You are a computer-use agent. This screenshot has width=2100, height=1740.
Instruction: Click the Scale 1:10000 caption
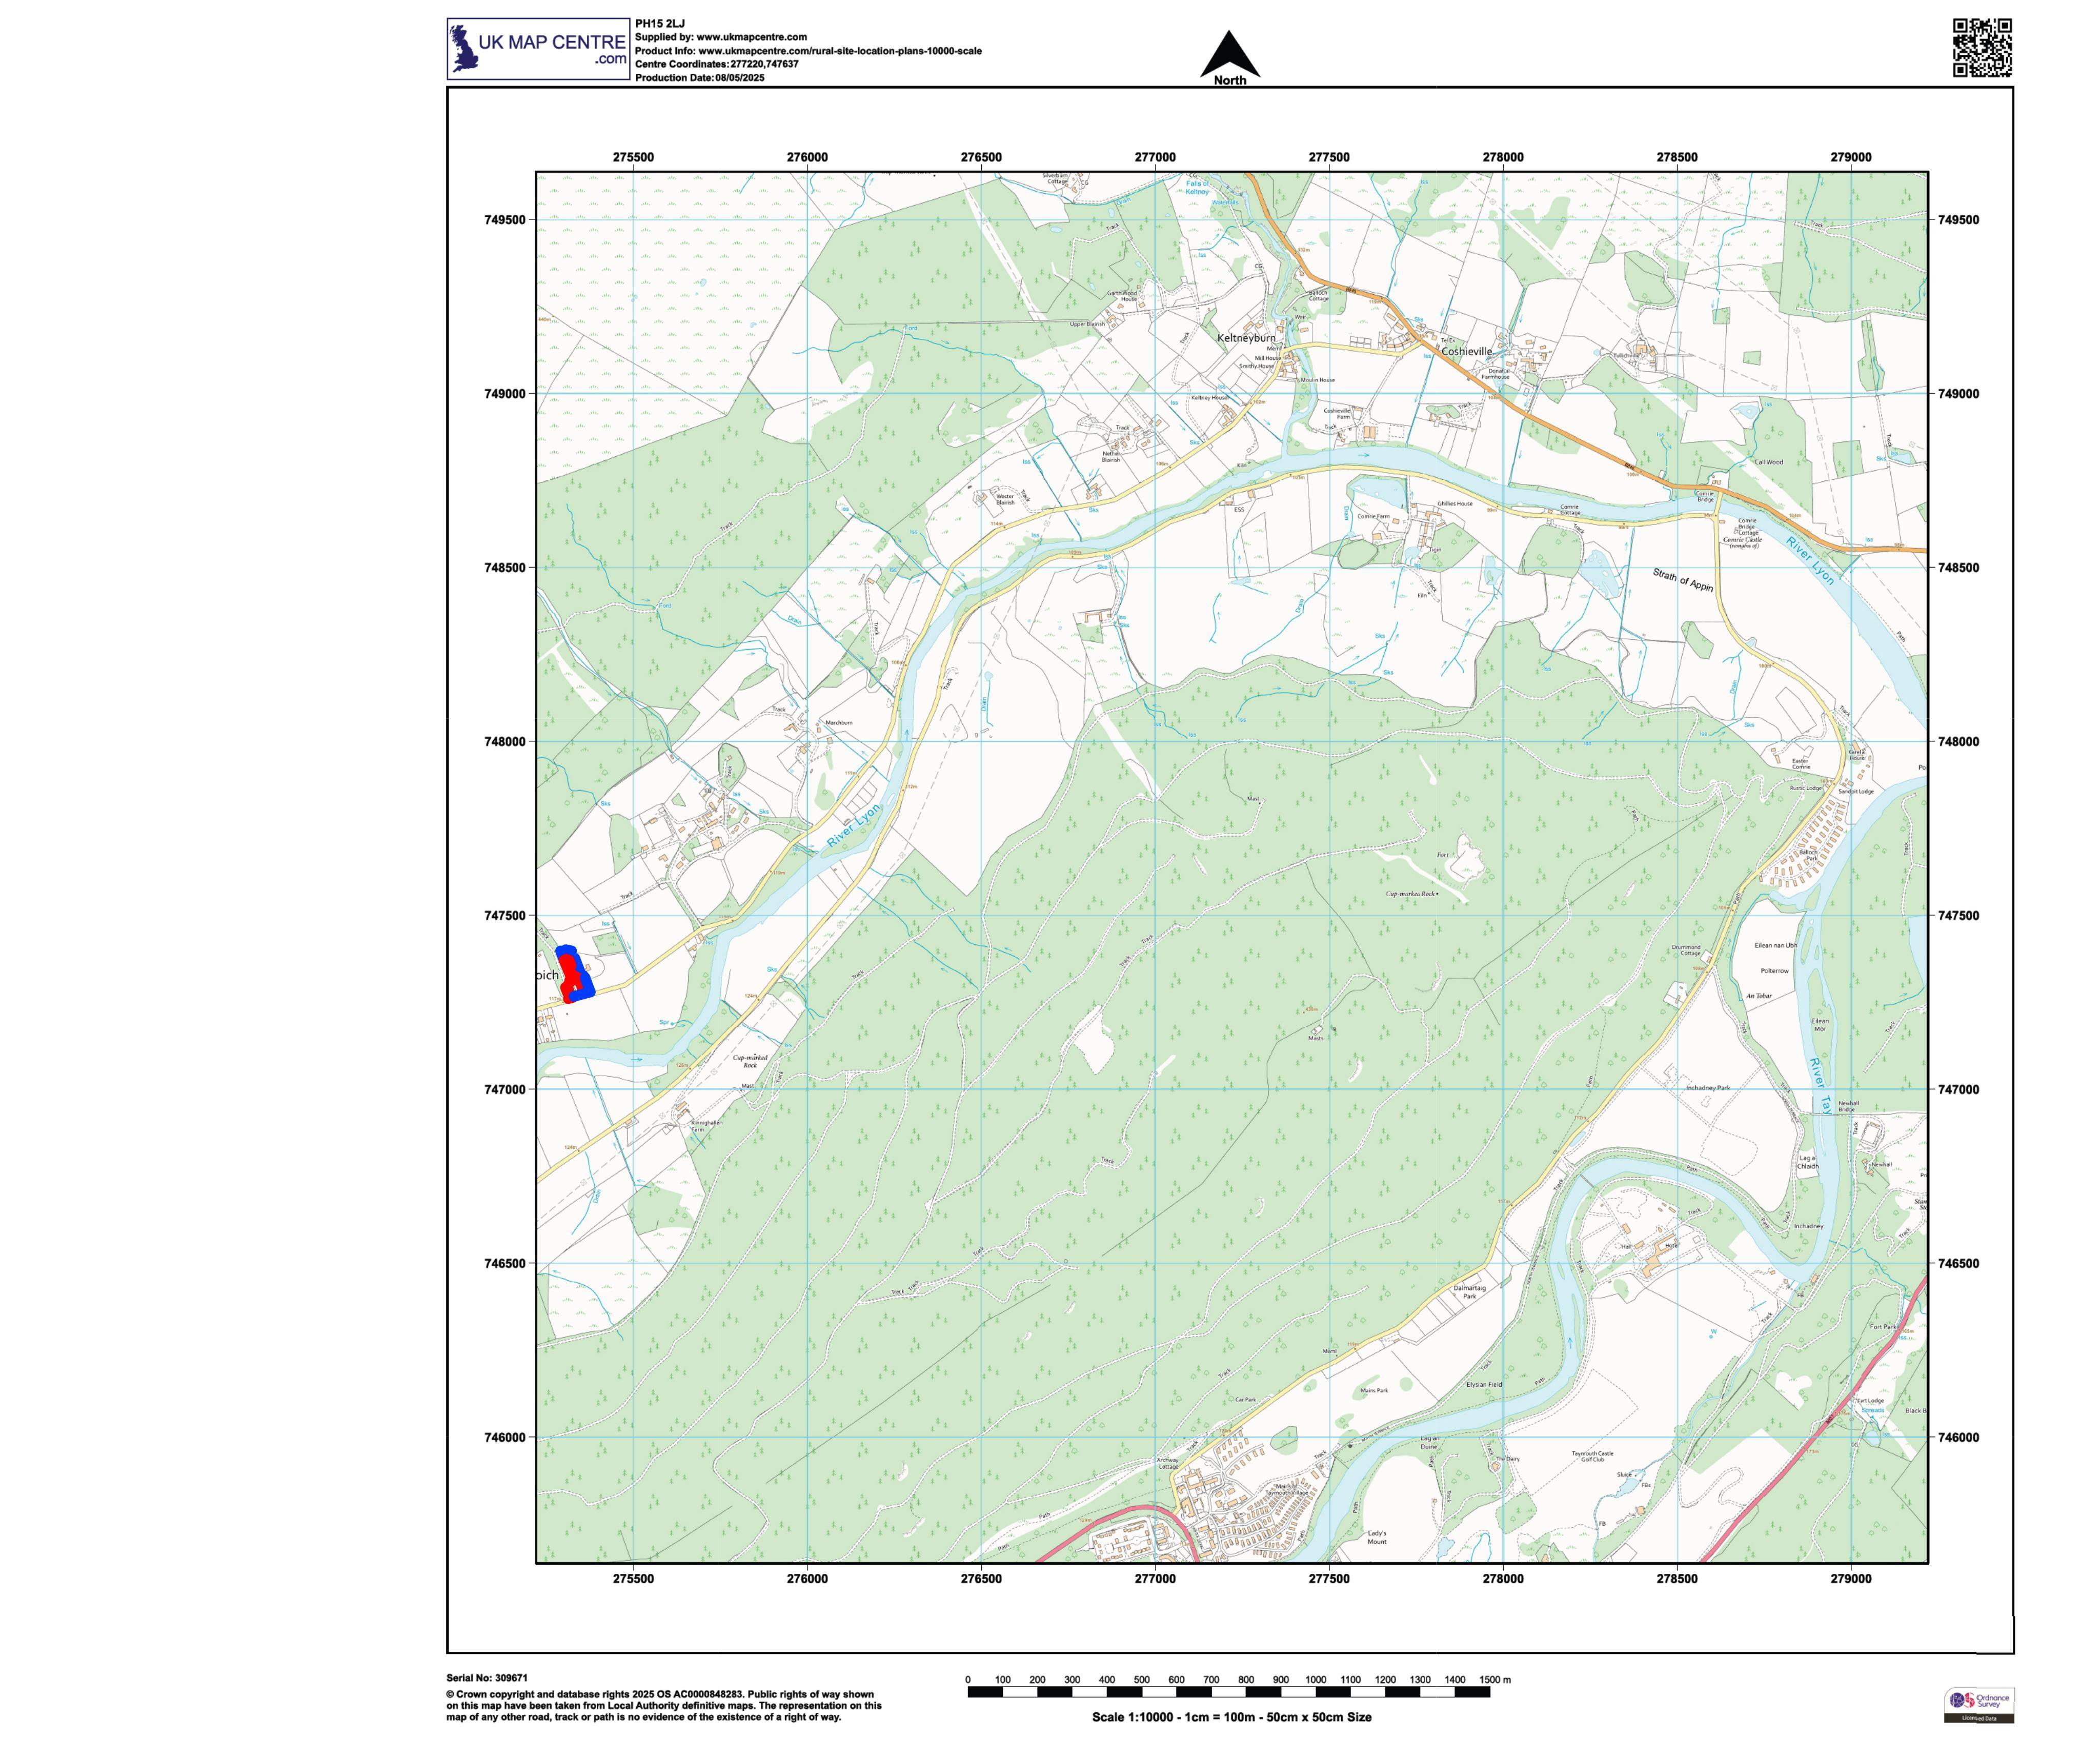point(1231,1717)
